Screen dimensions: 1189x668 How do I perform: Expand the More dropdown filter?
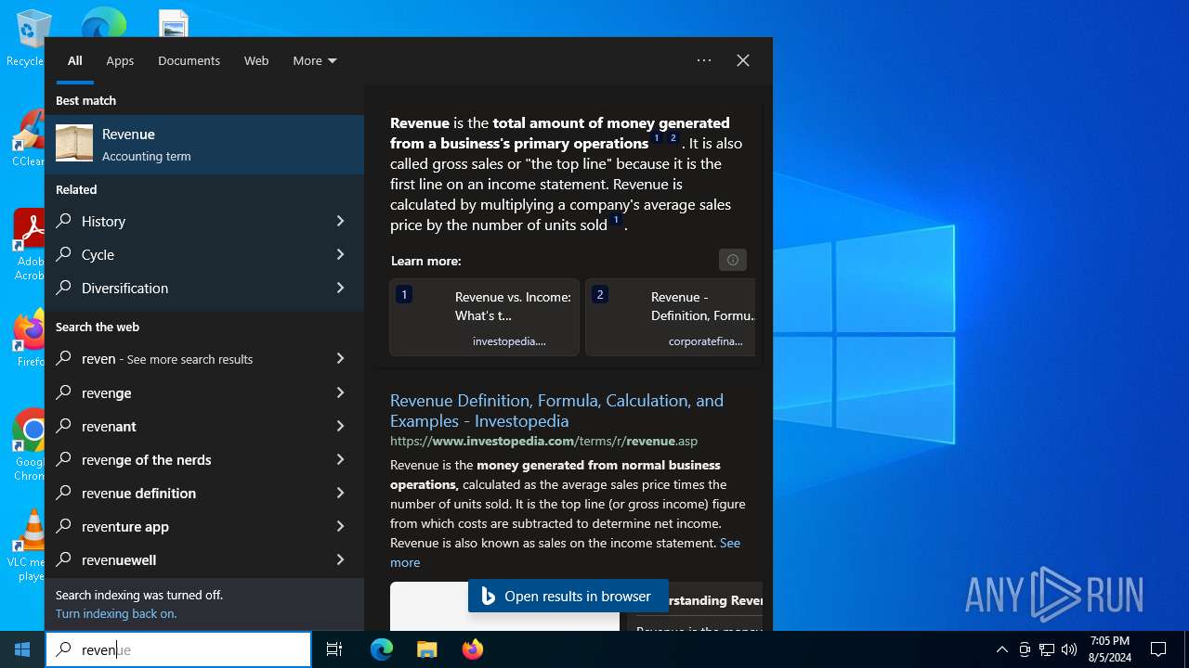coord(315,60)
